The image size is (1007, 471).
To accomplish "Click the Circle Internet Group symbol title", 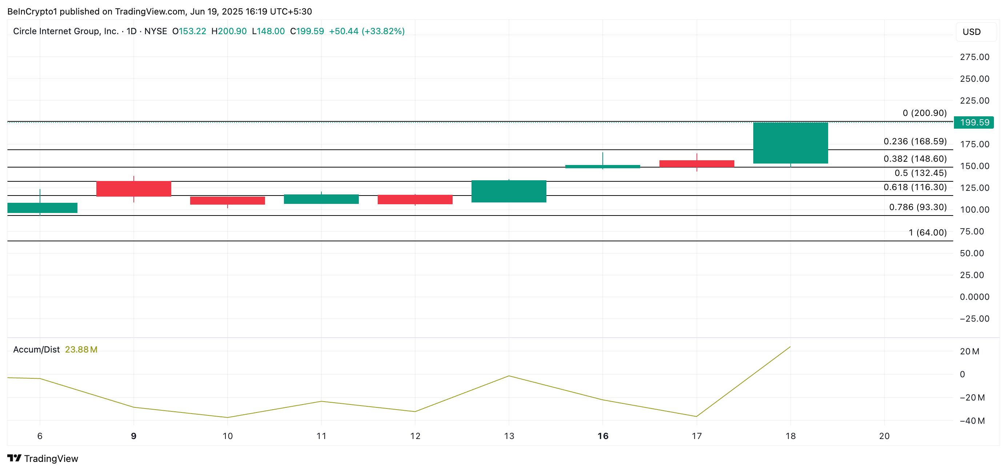I will point(65,31).
